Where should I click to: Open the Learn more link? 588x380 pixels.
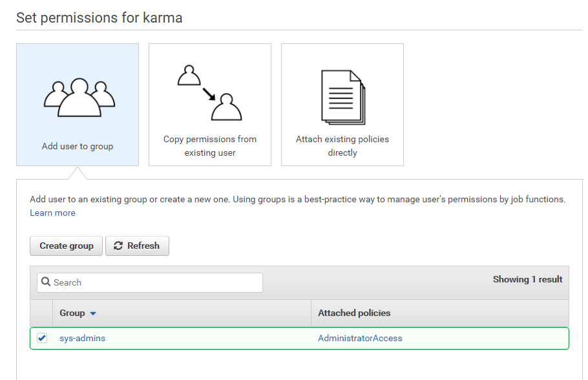(52, 213)
